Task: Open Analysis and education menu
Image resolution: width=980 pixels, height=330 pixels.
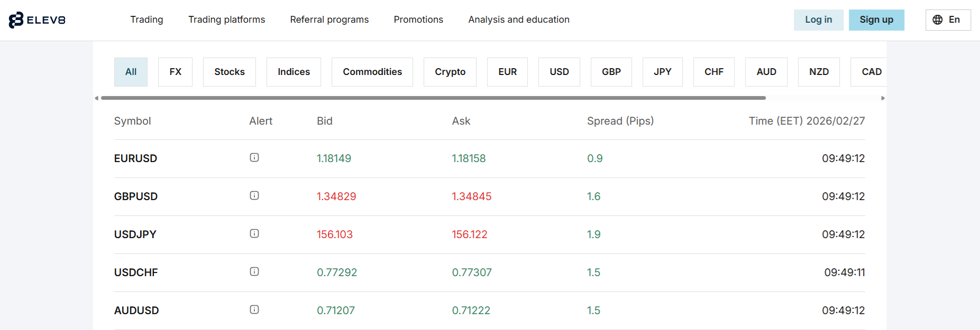Action: [x=519, y=20]
